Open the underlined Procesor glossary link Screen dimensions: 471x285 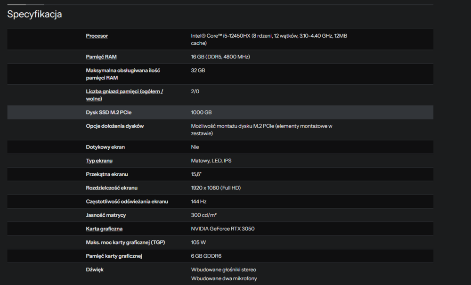(x=97, y=36)
